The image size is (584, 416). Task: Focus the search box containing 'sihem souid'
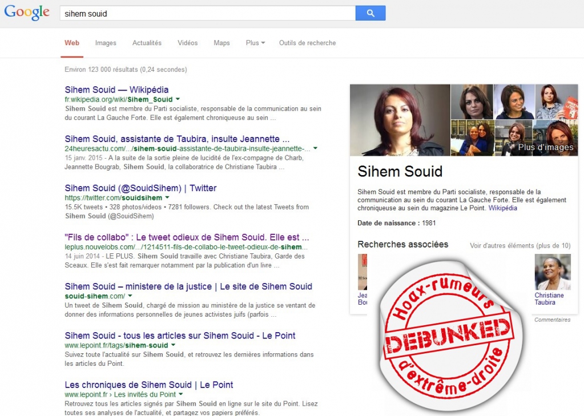pos(207,13)
